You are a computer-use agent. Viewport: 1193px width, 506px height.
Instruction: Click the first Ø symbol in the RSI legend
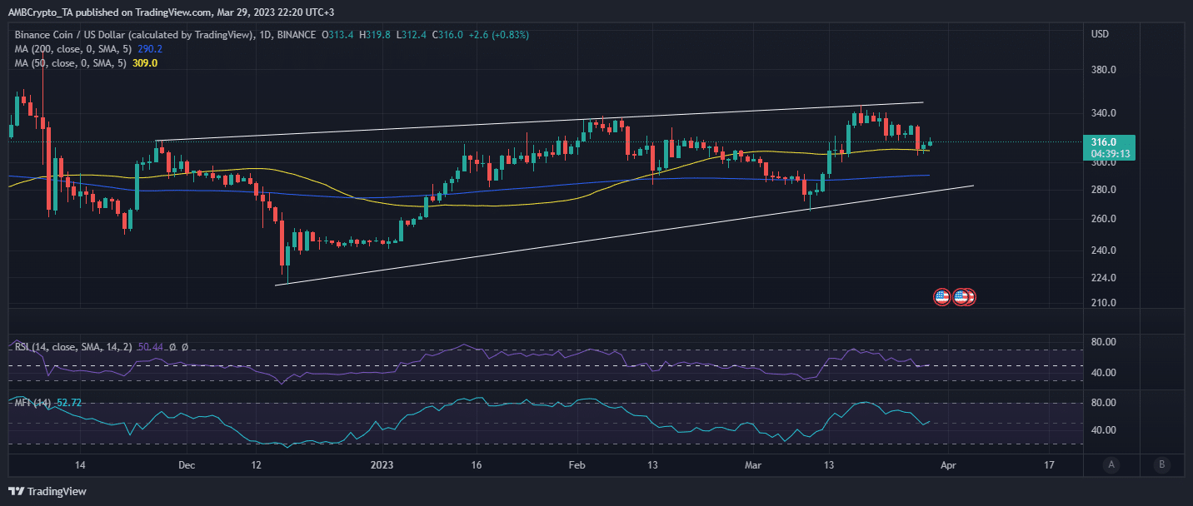[172, 347]
